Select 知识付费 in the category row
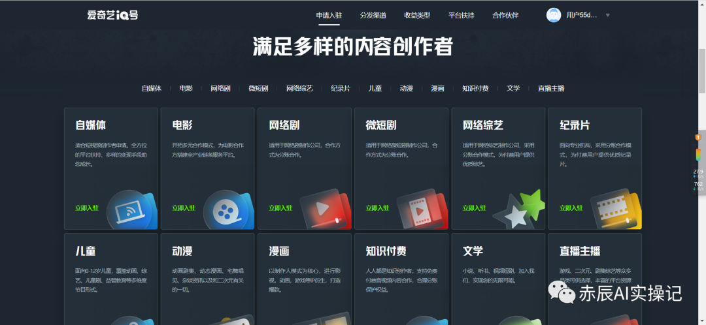 click(475, 89)
